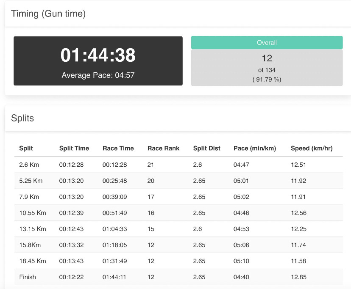Click pace 04:46 cell

[241, 213]
